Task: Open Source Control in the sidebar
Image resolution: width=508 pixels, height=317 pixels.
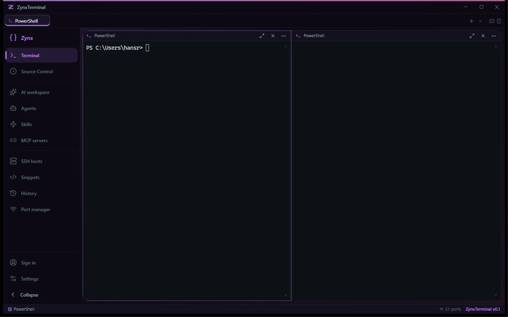Action: coord(41,71)
